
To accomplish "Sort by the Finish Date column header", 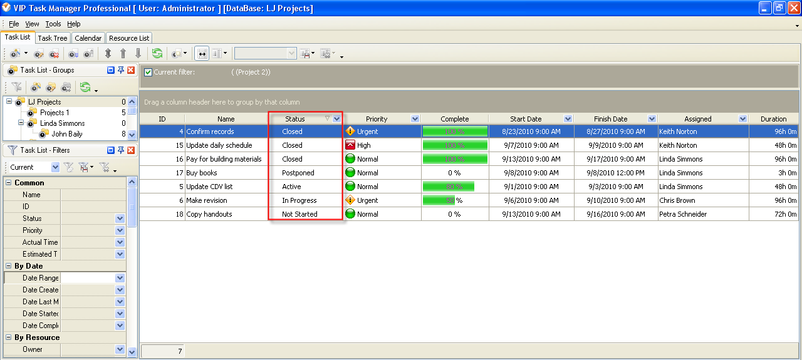I will click(610, 119).
